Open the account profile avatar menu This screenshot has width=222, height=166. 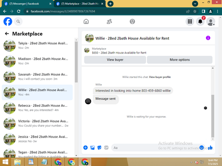click(x=211, y=22)
